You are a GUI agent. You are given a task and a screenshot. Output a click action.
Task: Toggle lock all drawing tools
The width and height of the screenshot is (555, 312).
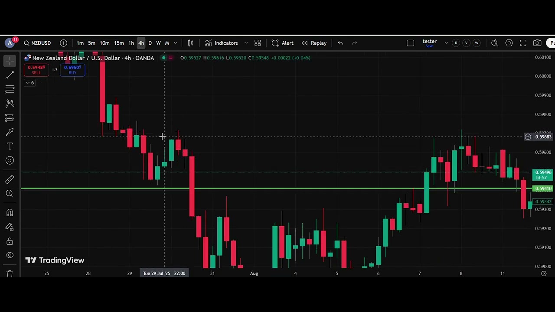pos(10,241)
